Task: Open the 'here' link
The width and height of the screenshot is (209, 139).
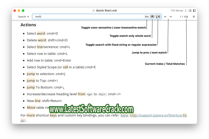Action: (124, 115)
